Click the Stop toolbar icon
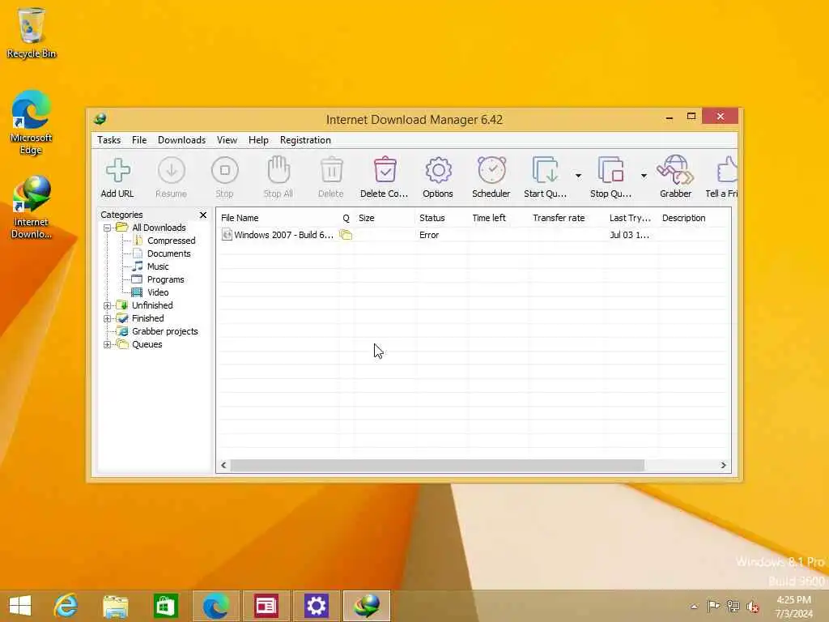This screenshot has width=829, height=622. pyautogui.click(x=225, y=170)
